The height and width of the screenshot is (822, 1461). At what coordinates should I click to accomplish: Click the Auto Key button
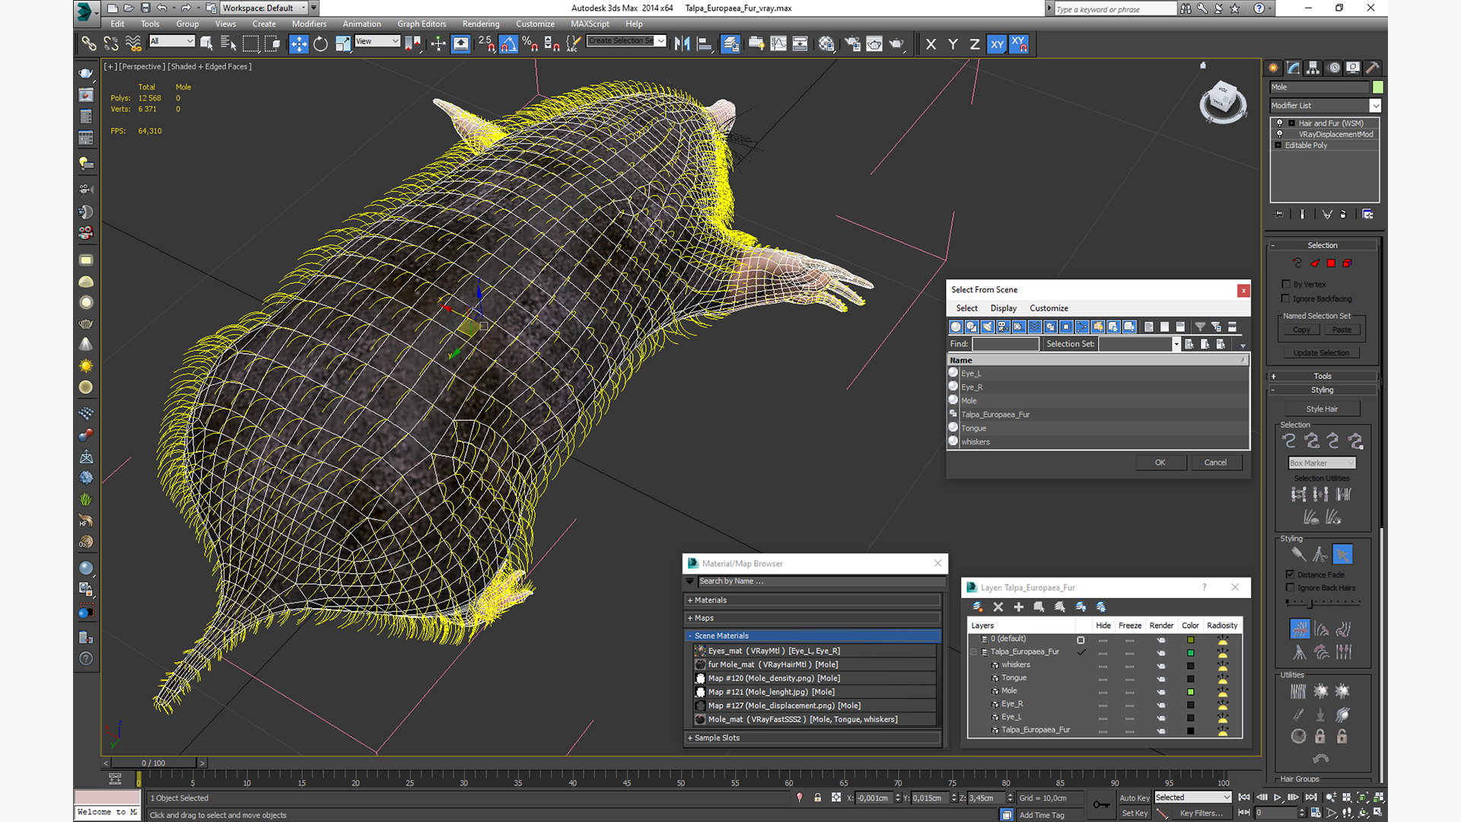pos(1135,798)
